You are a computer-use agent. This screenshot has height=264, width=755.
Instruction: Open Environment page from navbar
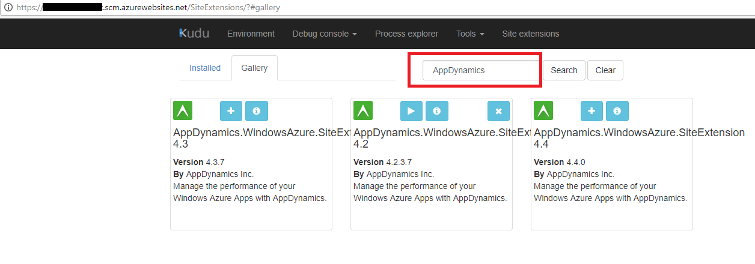tap(251, 34)
